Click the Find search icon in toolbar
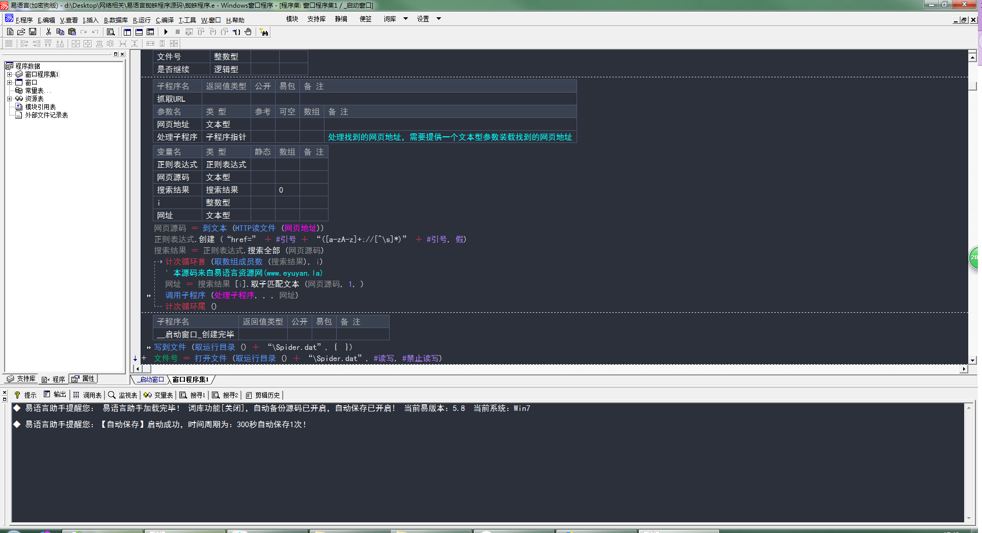 (x=111, y=32)
